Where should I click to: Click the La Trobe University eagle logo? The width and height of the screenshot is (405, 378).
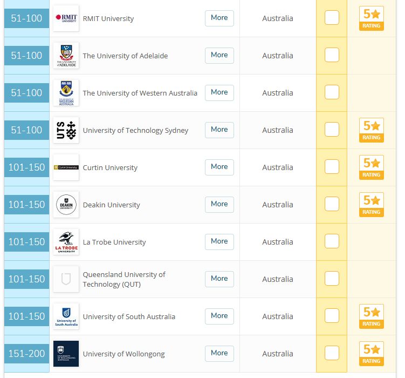pos(66,242)
